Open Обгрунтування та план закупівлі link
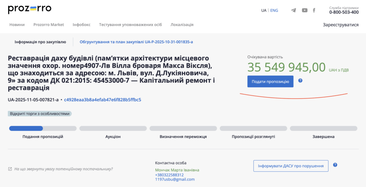This screenshot has height=187, width=366. (136, 42)
